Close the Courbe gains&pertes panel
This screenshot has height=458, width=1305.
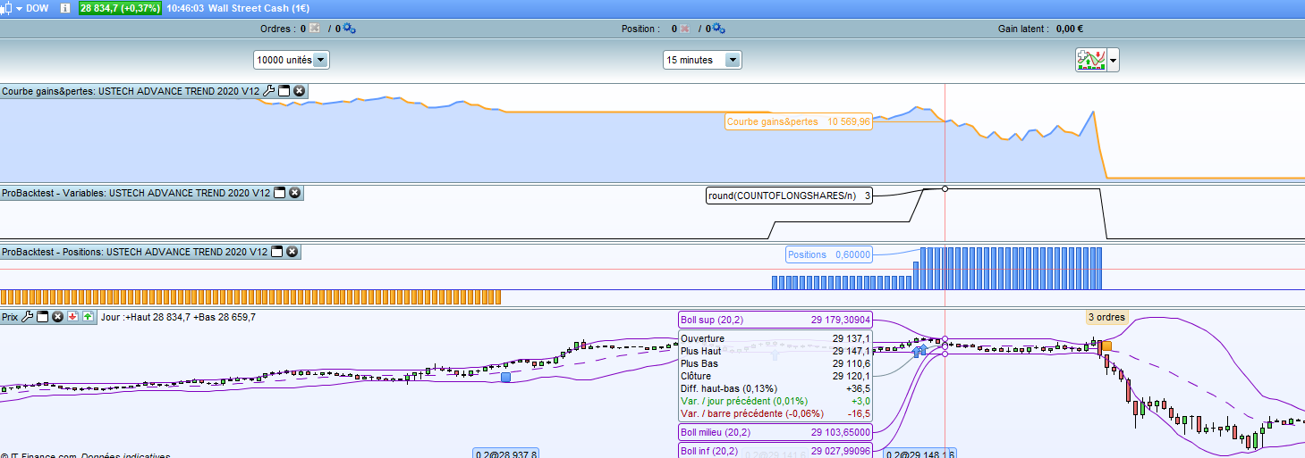(299, 91)
